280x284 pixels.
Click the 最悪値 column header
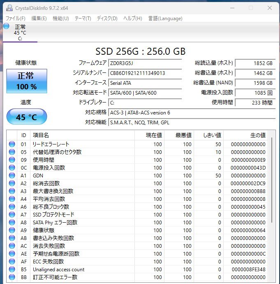pos(179,135)
